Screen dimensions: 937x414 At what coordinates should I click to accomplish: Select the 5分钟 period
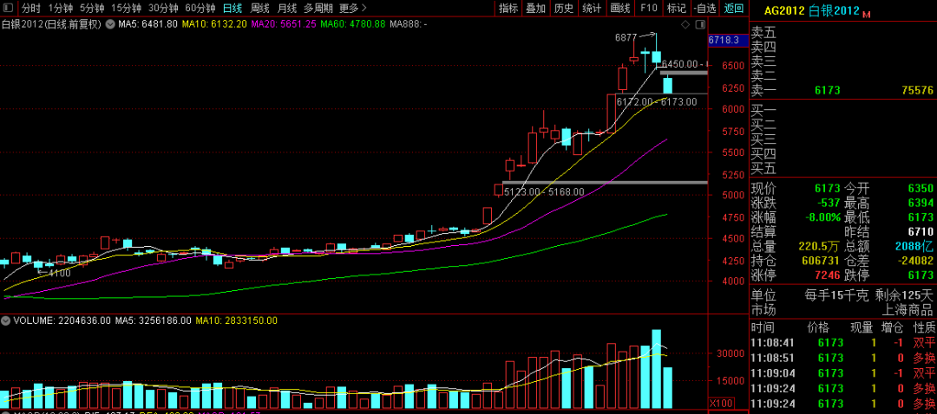pos(91,9)
